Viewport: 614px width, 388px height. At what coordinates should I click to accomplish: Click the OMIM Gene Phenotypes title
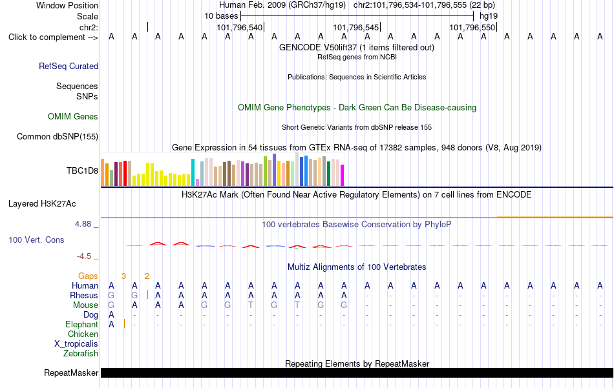pos(357,108)
